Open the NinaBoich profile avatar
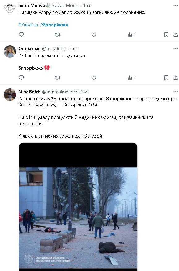This screenshot has width=179, height=271. pyautogui.click(x=10, y=95)
